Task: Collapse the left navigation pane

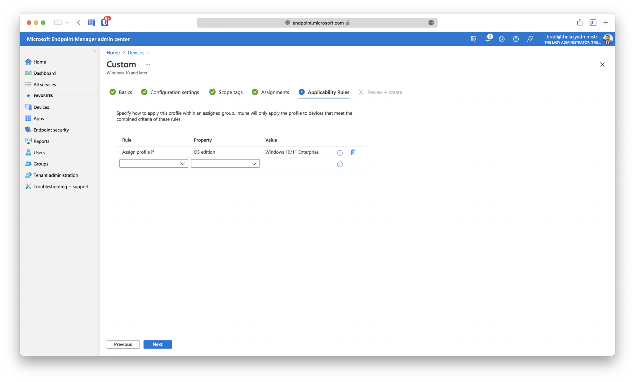Action: 95,51
